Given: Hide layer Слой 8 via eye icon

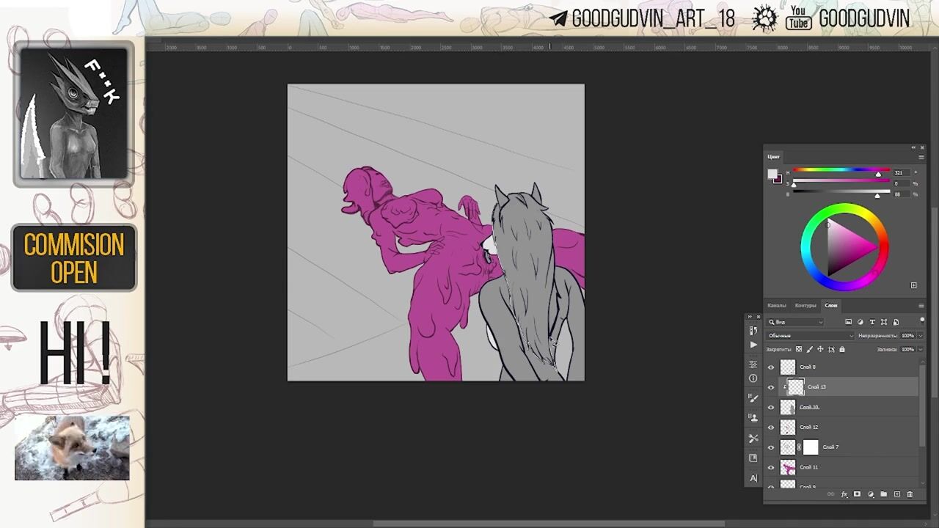Looking at the screenshot, I should [x=771, y=367].
